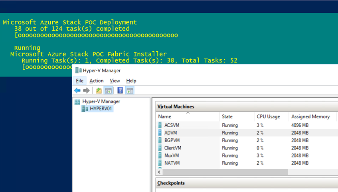338x192 pixels.
Task: Select Hyper-V Manager root tree node
Action: pos(101,101)
